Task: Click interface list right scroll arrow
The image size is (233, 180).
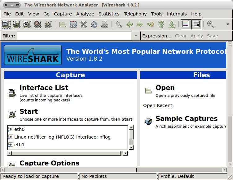Action: click(x=125, y=153)
